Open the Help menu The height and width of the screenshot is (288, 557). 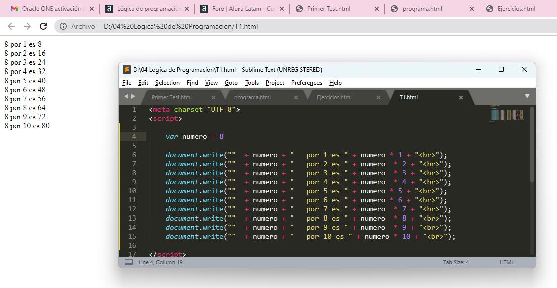pyautogui.click(x=335, y=83)
